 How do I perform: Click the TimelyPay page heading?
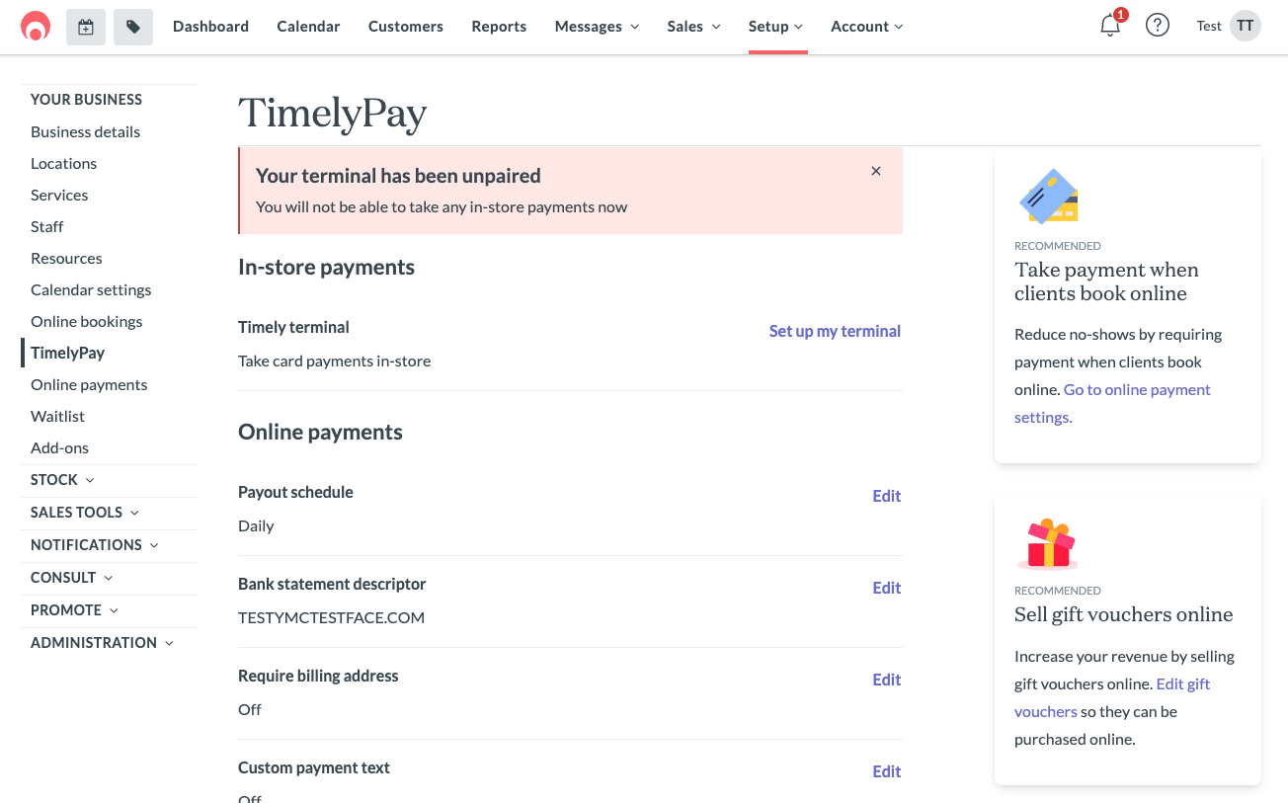(x=333, y=114)
